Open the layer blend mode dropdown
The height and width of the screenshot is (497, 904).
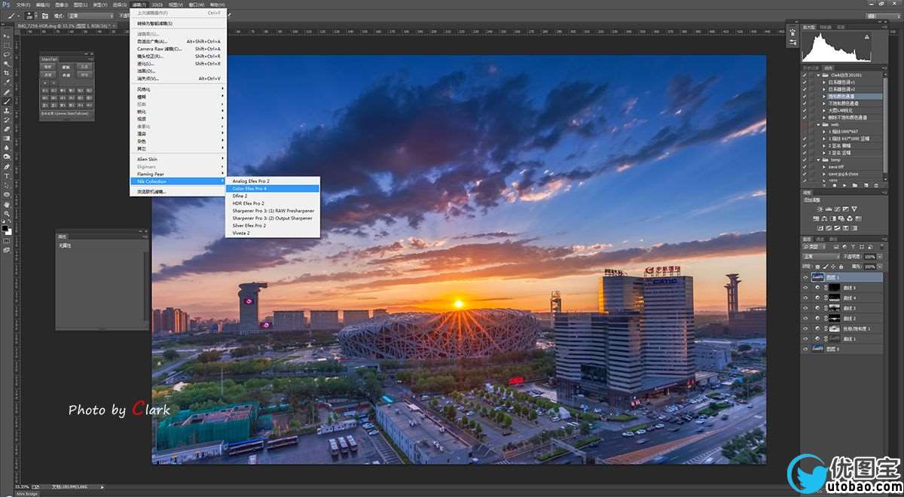click(x=821, y=257)
